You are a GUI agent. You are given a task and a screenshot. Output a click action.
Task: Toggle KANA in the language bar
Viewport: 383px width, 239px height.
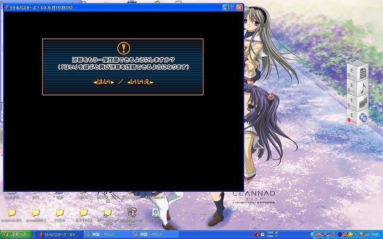[270, 237]
